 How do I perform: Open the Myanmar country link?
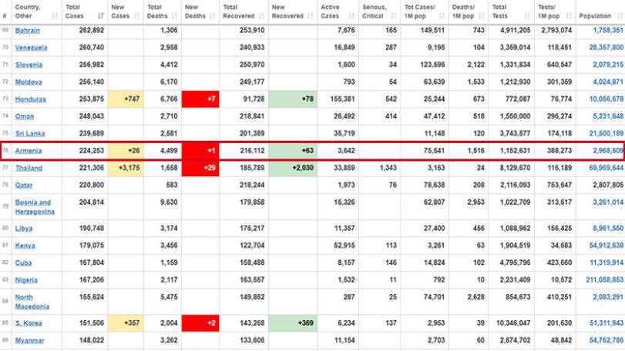coord(29,340)
